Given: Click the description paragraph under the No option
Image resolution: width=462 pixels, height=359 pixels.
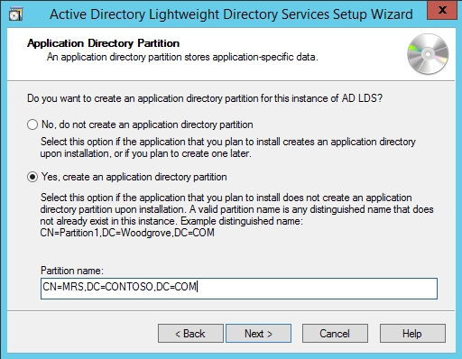Looking at the screenshot, I should click(x=228, y=148).
